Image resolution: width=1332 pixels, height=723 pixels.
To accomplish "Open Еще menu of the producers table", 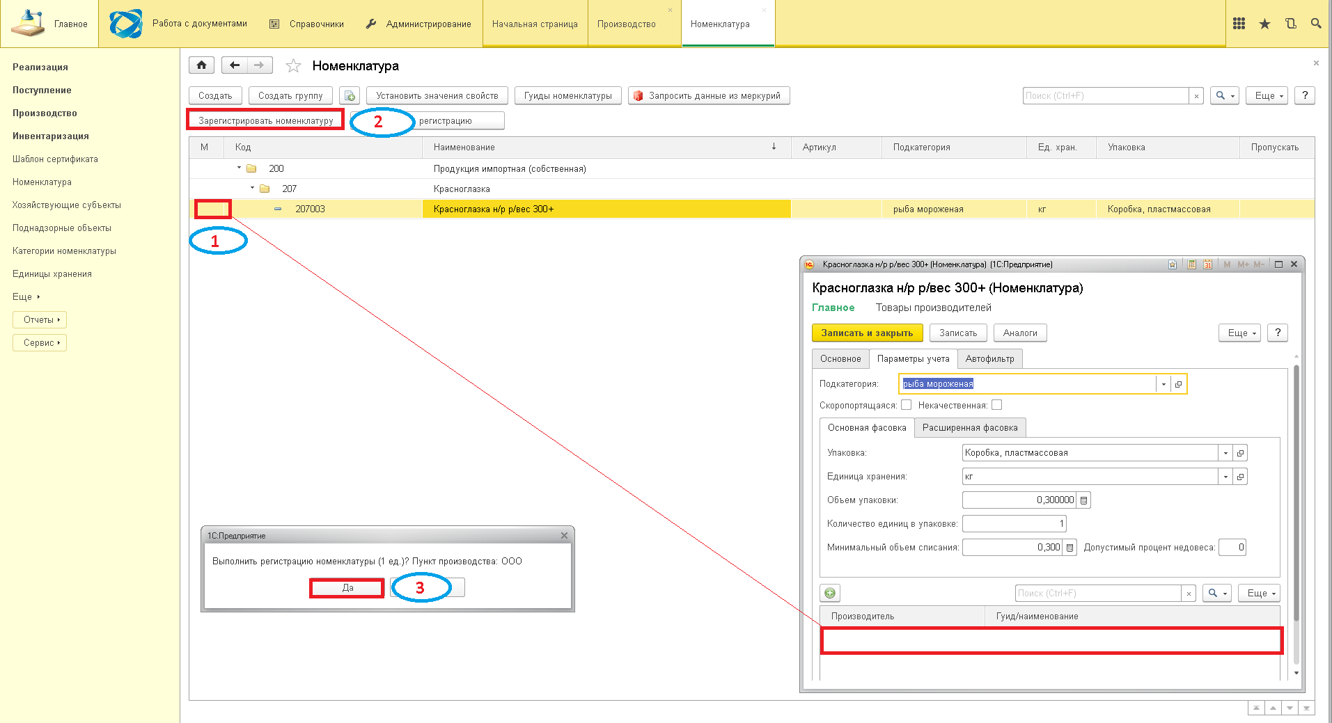I will pos(1259,594).
